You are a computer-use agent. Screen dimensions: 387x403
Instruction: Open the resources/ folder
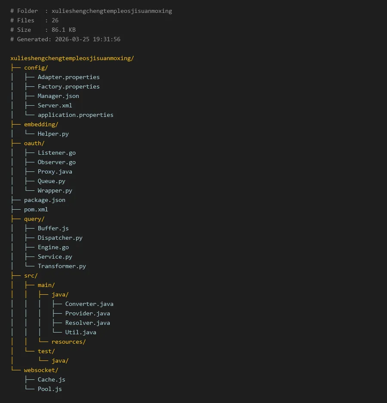pos(68,342)
